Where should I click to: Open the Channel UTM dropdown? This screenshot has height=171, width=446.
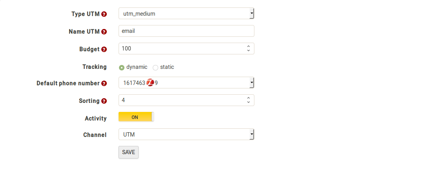tap(186, 135)
